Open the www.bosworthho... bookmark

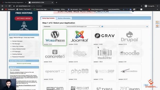[114, 9]
